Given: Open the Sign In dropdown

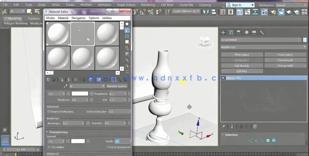Looking at the screenshot, I should pyautogui.click(x=240, y=5).
